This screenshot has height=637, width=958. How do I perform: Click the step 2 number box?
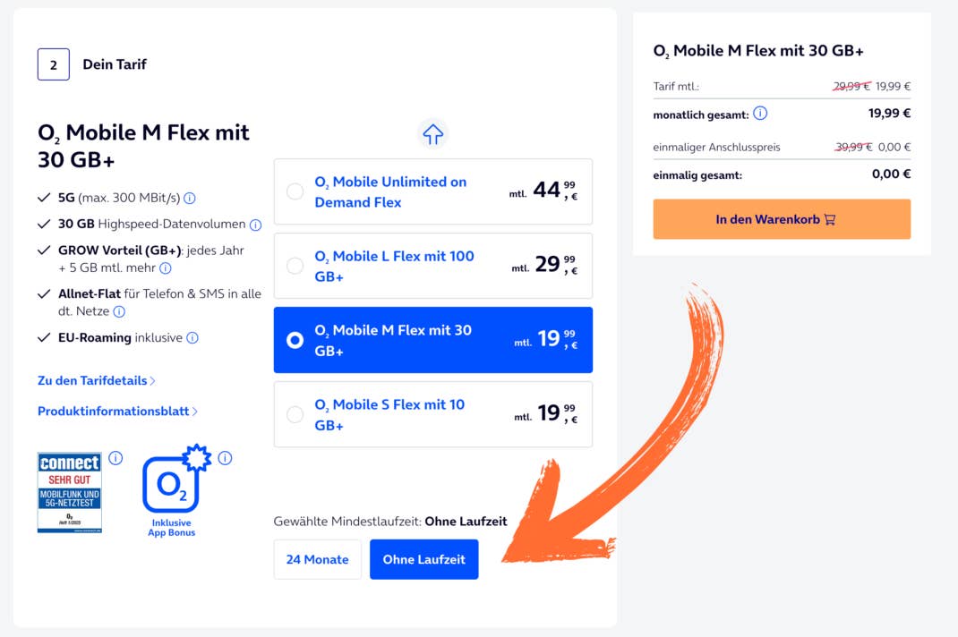point(54,64)
